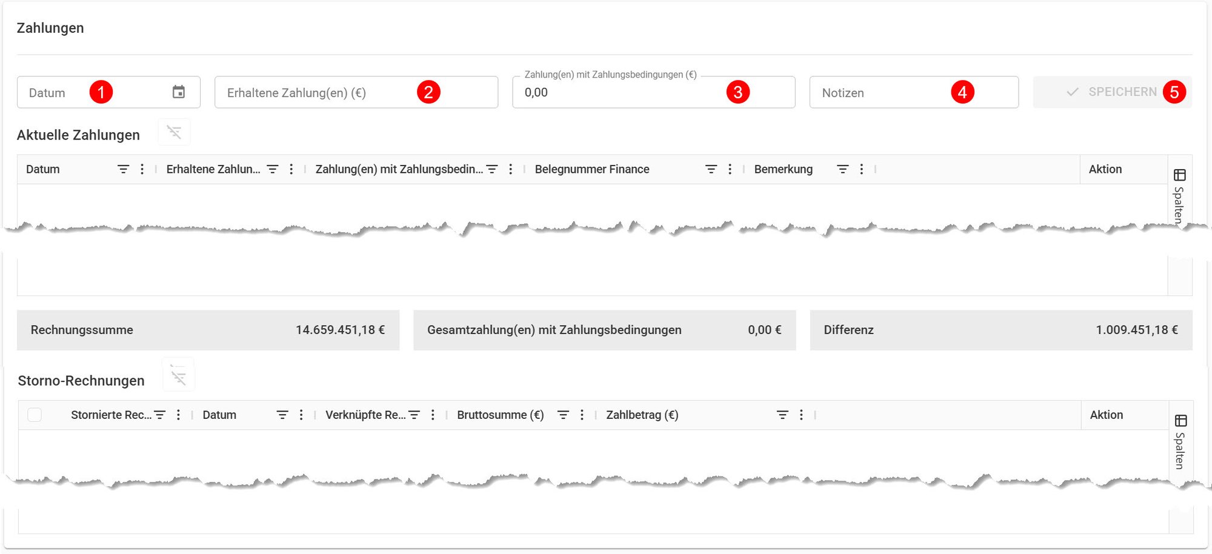Click Aktion header in Storno-Rechnungen table
This screenshot has height=554, width=1212.
1107,415
